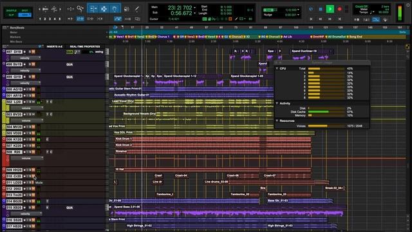Select the Hi Hat clip

(120, 169)
